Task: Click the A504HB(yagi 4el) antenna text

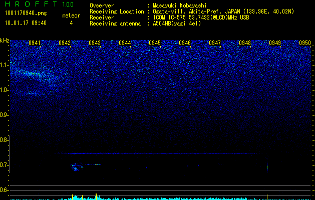Action: tap(177, 23)
